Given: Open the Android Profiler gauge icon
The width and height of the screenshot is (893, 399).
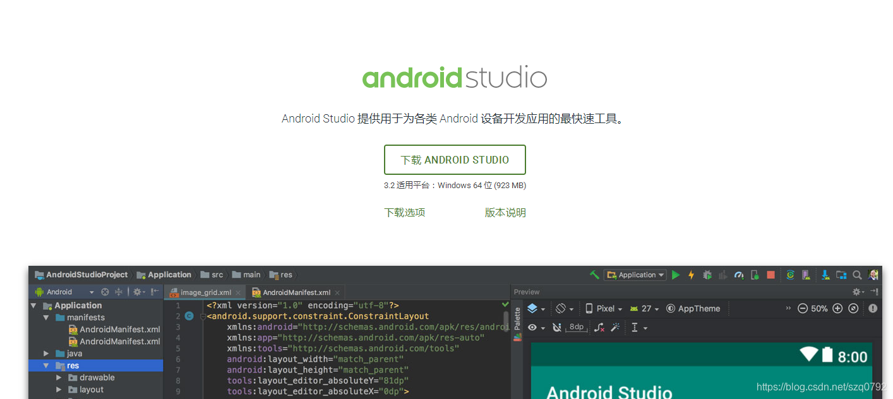Looking at the screenshot, I should [x=739, y=275].
